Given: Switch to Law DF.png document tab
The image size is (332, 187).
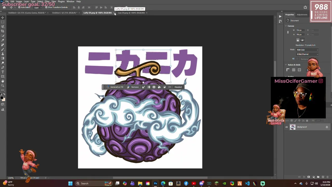Looking at the screenshot, I should 131,13.
